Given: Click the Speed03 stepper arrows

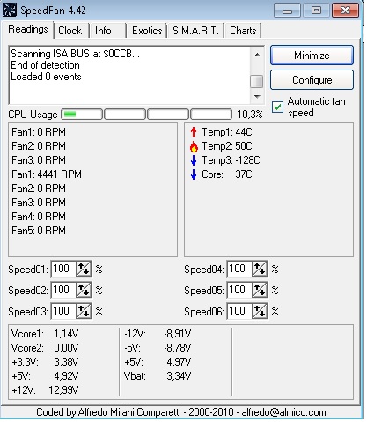Looking at the screenshot, I should click(x=84, y=311).
